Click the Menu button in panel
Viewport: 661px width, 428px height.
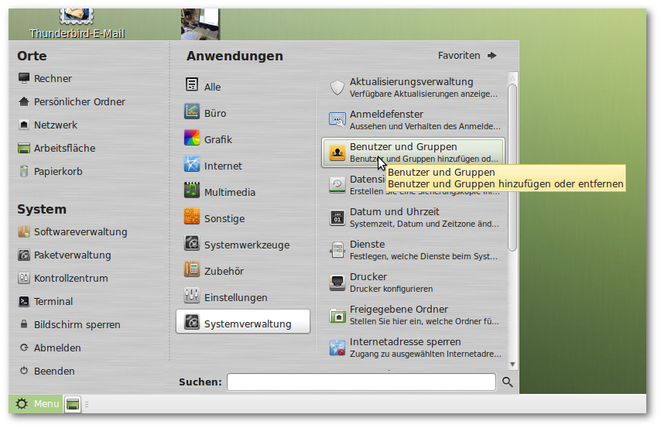pos(36,403)
